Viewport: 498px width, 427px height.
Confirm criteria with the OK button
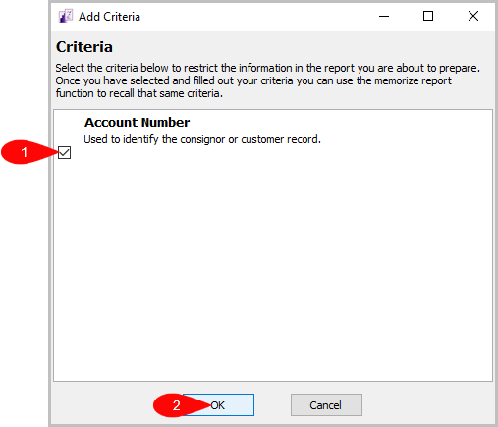point(218,405)
